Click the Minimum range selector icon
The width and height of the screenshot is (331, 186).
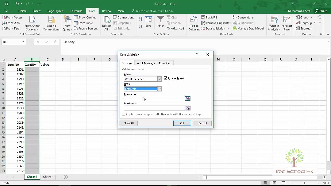point(187,99)
